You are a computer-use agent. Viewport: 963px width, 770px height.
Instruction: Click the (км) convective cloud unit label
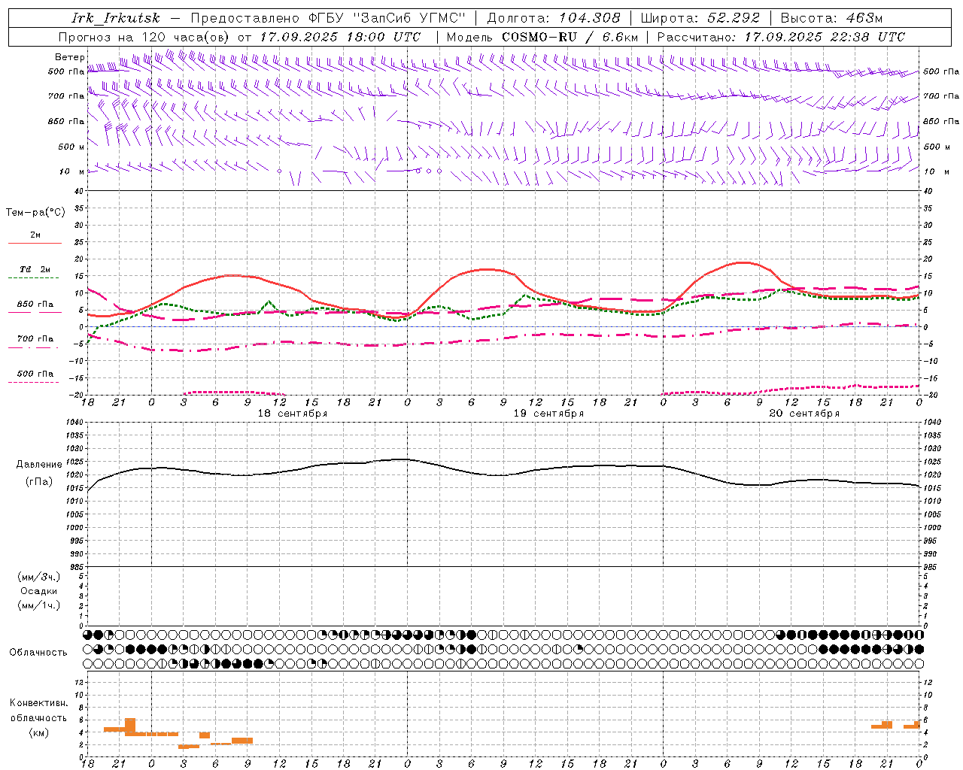point(39,732)
